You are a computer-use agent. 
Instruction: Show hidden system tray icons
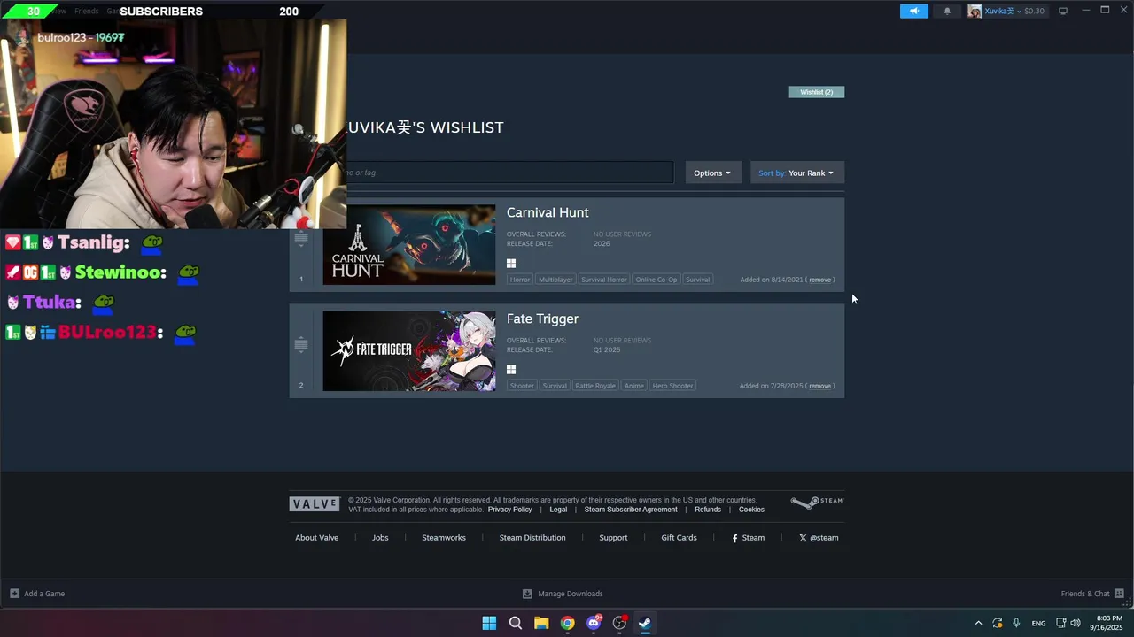click(x=978, y=623)
